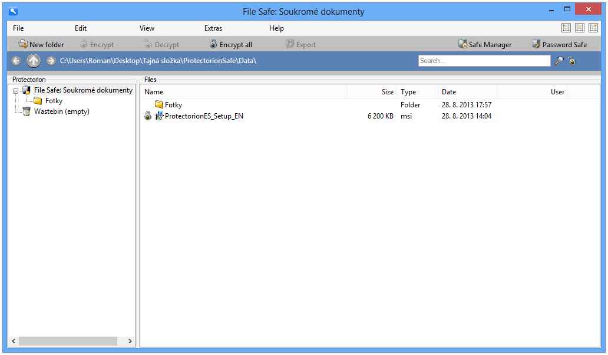608x355 pixels.
Task: Click the right arrow of tree scrollbar
Action: (130, 341)
